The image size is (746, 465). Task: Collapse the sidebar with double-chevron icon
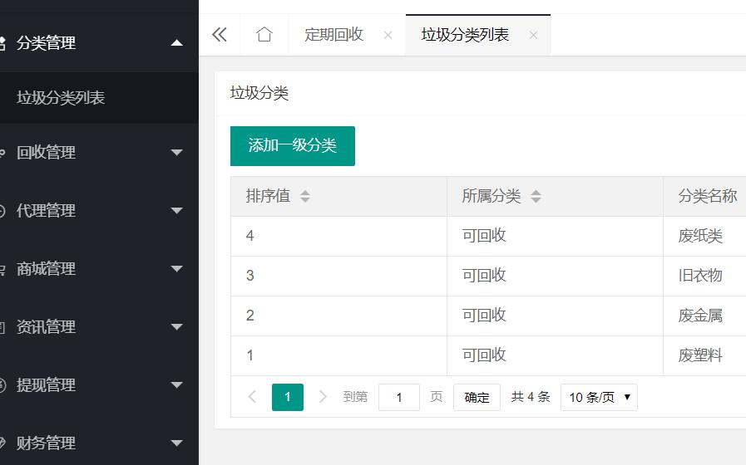click(220, 35)
